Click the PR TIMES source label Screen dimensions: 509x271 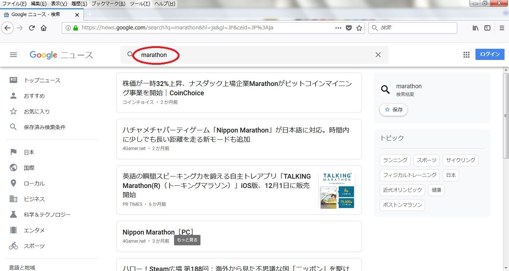point(133,204)
